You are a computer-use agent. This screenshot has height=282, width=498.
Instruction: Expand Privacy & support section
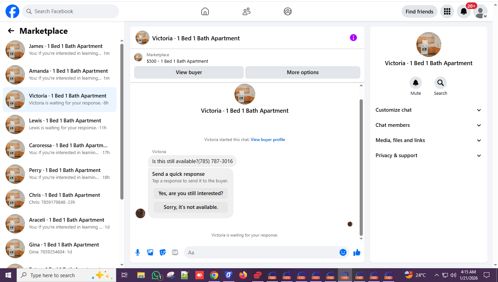(428, 155)
